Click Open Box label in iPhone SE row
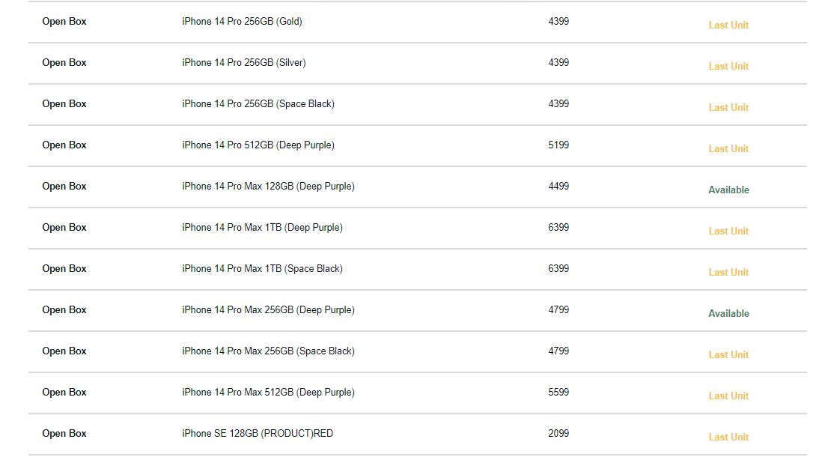Screen dimensions: 828x457 (x=64, y=433)
